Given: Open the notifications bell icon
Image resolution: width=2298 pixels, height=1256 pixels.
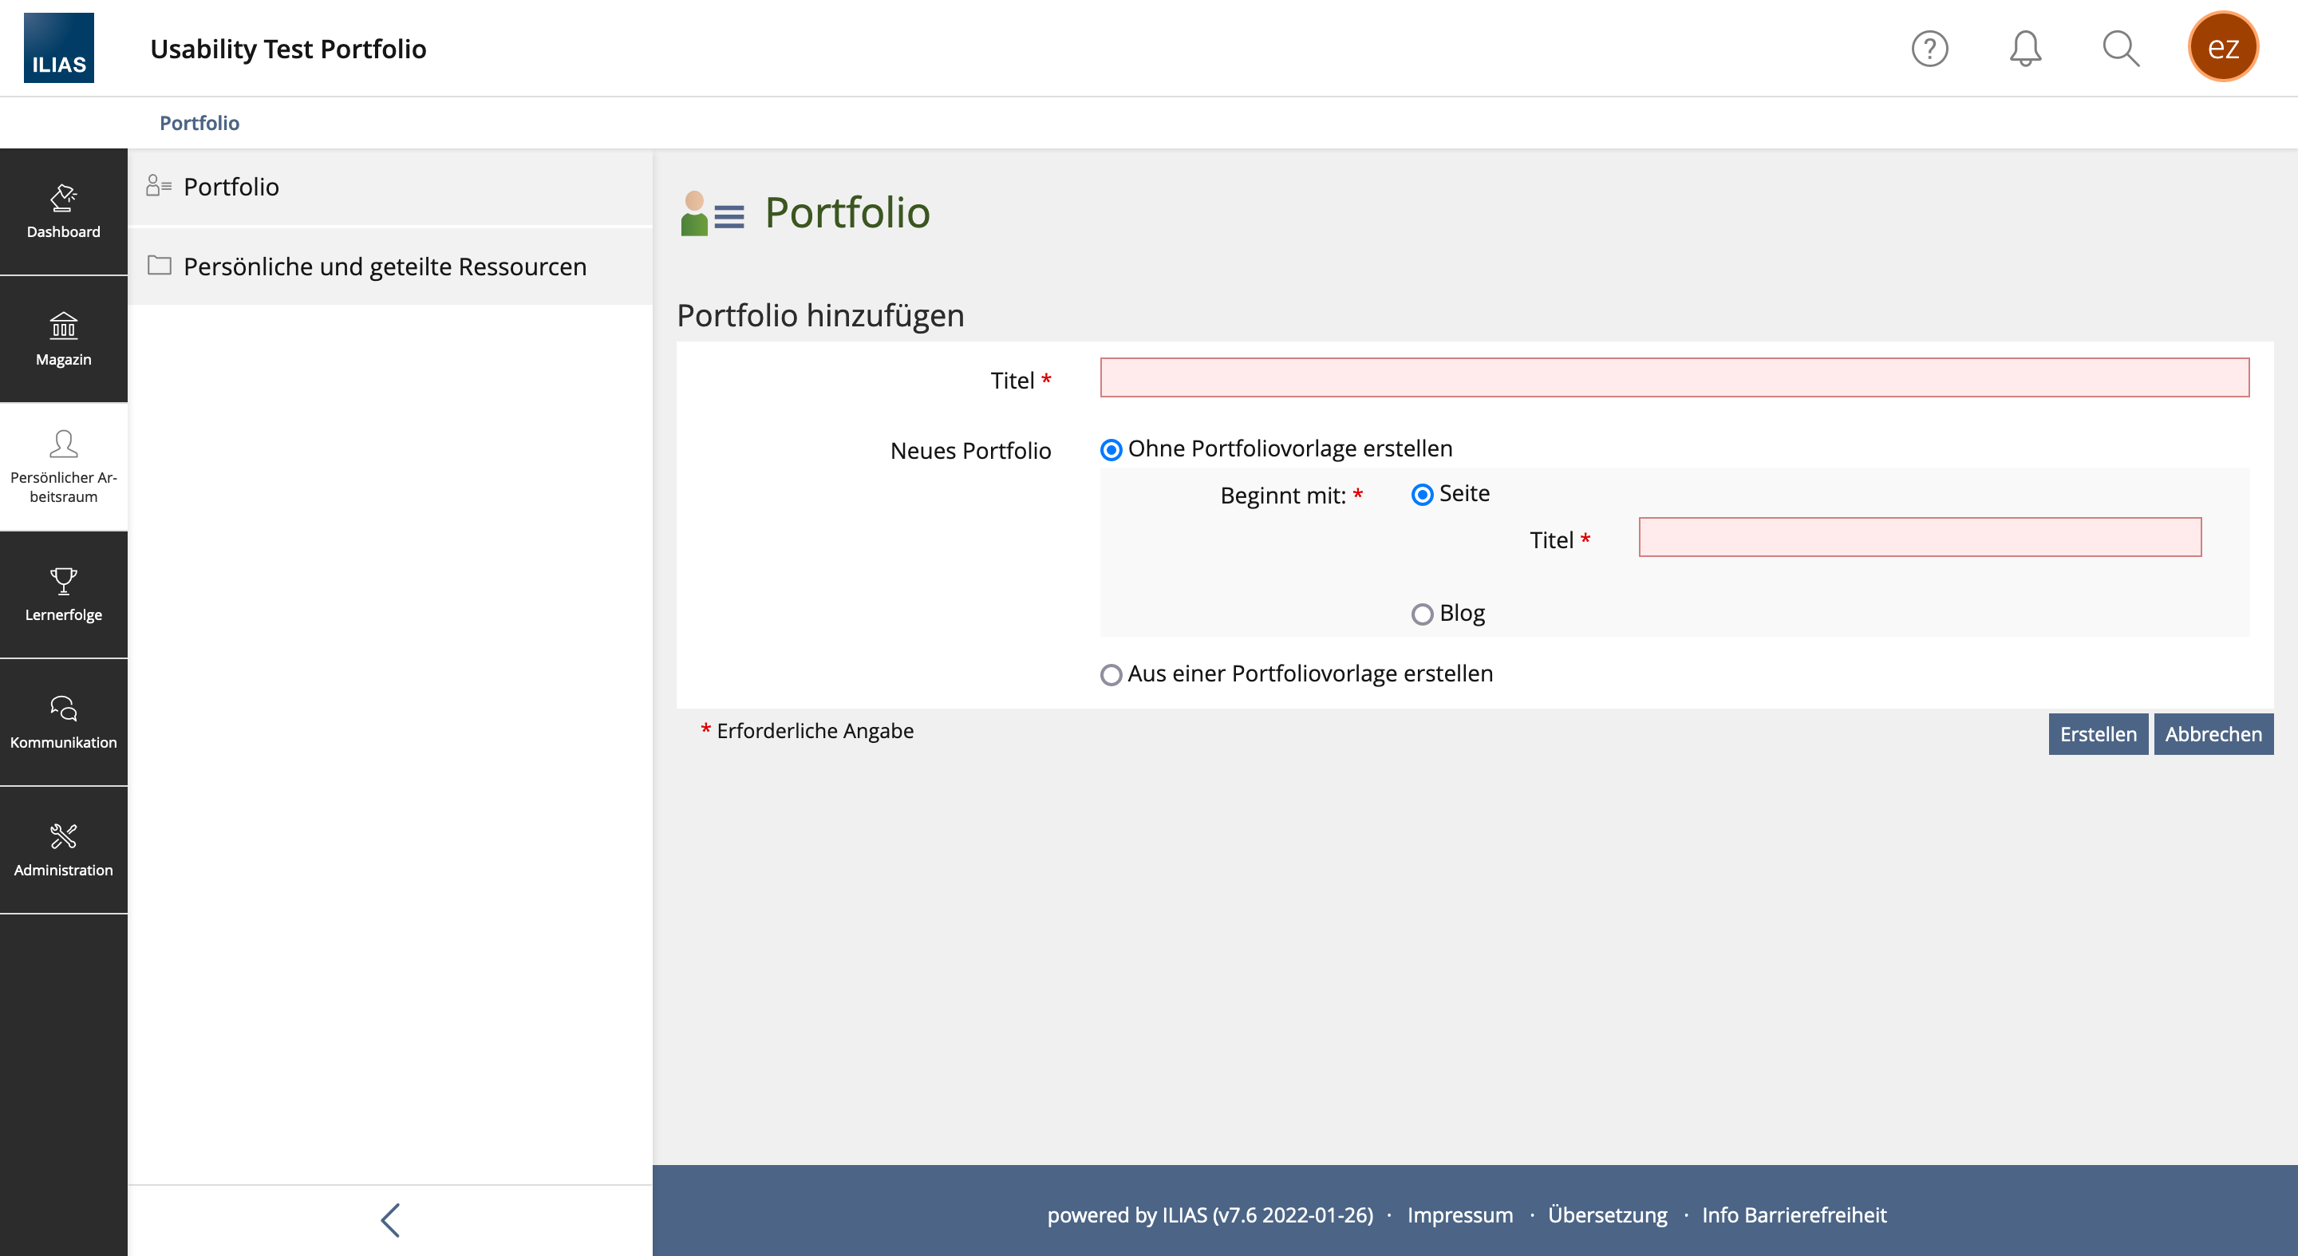Looking at the screenshot, I should click(2025, 48).
